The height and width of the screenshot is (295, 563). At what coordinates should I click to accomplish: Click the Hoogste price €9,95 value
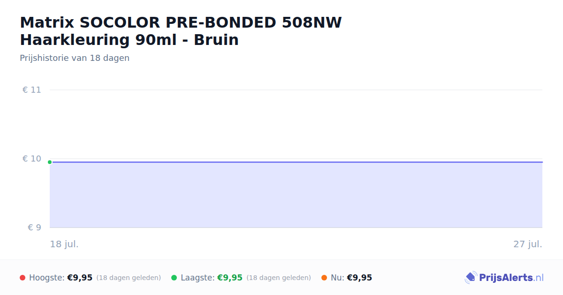(80, 278)
